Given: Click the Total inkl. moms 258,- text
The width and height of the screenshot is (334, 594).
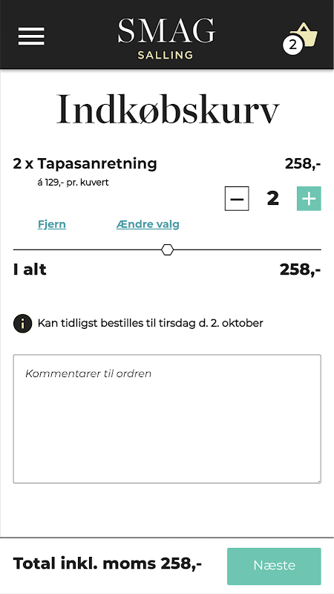Looking at the screenshot, I should (108, 564).
